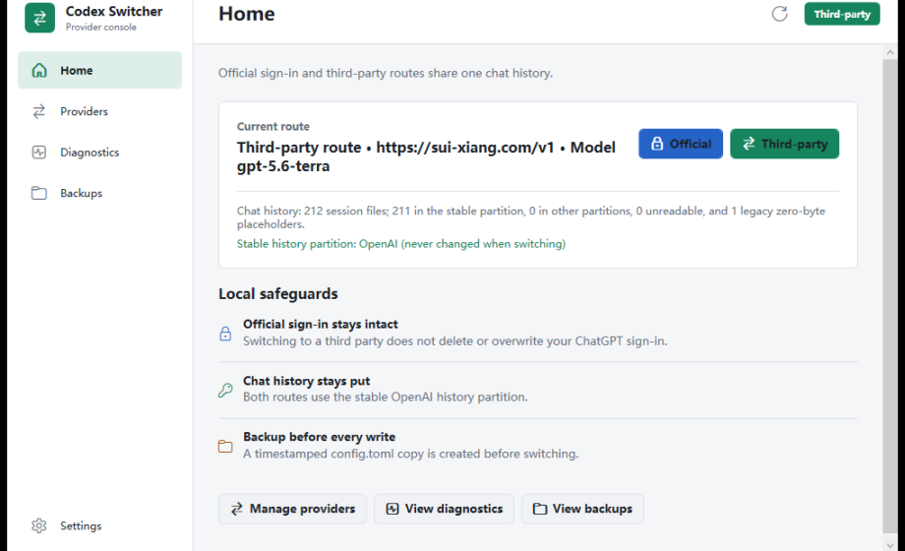This screenshot has height=551, width=905.
Task: Switch to the Third-party route button
Action: point(784,144)
